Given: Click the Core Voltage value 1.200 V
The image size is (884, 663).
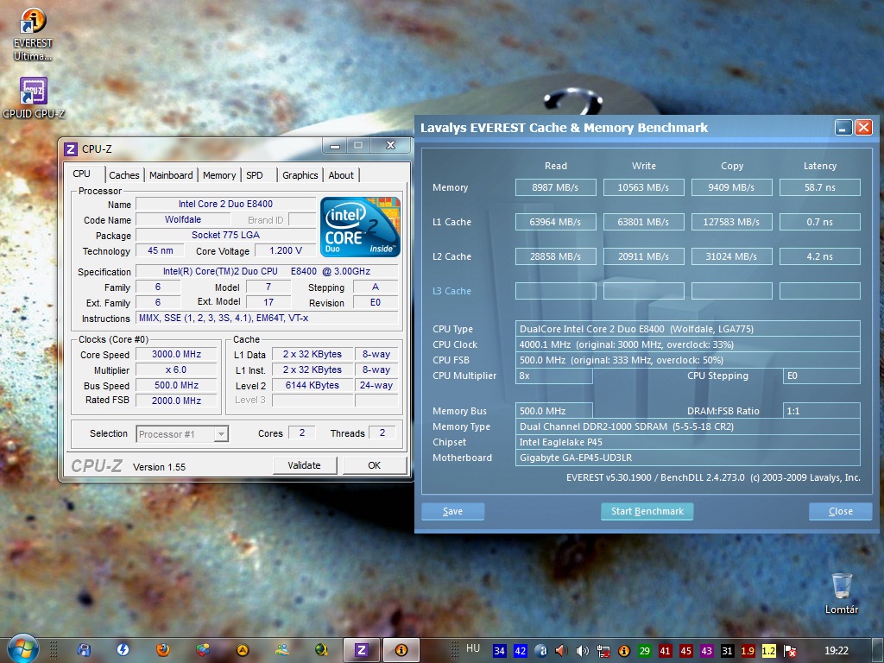Looking at the screenshot, I should 285,251.
